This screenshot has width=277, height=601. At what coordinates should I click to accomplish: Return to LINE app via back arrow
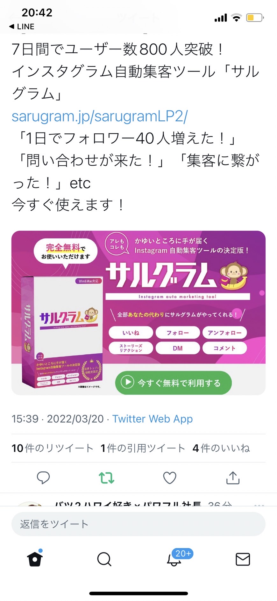coord(22,26)
